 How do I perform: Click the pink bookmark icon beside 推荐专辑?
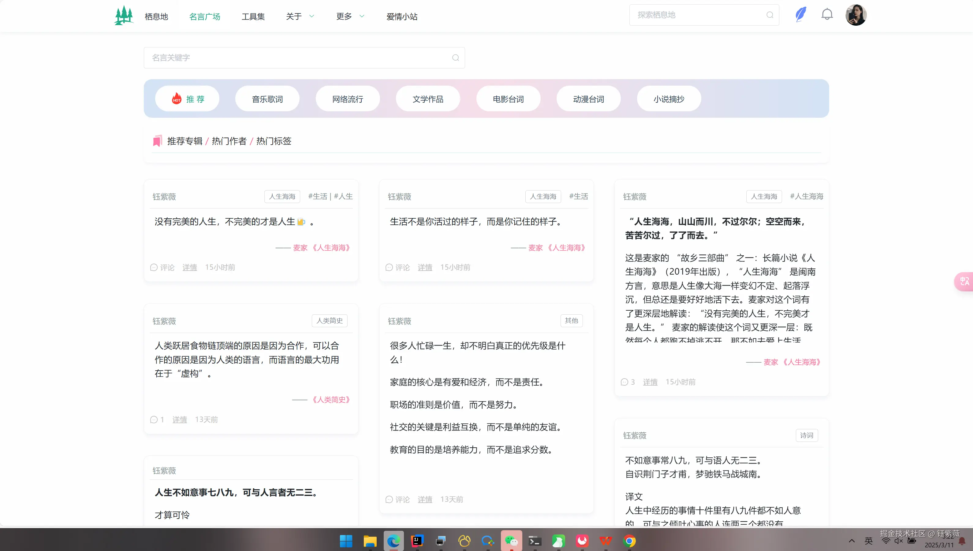click(157, 140)
